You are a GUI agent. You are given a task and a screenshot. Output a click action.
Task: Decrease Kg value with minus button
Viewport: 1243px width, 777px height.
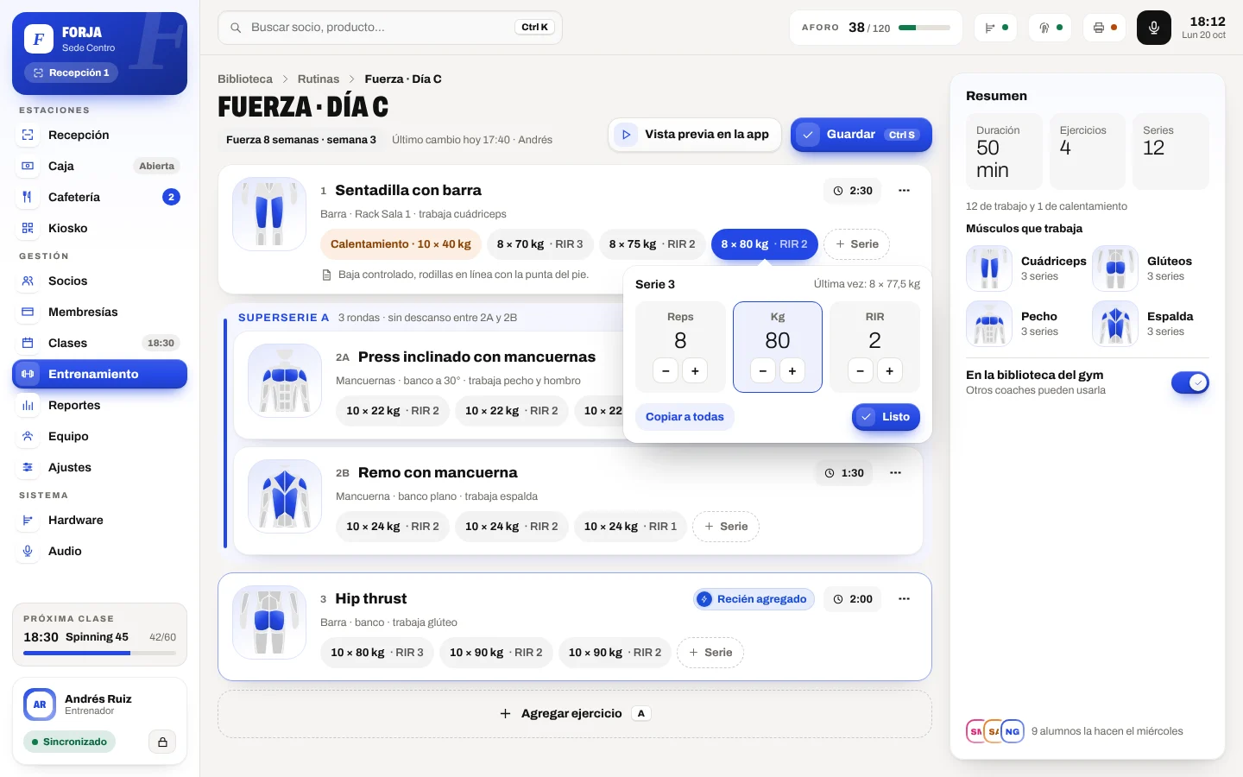[763, 371]
